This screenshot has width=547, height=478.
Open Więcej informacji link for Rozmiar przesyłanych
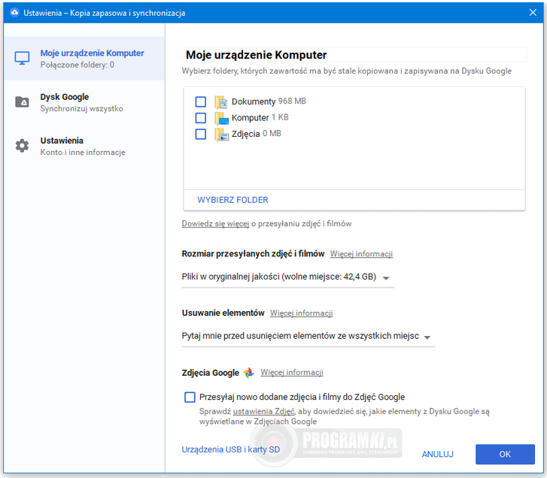[361, 254]
